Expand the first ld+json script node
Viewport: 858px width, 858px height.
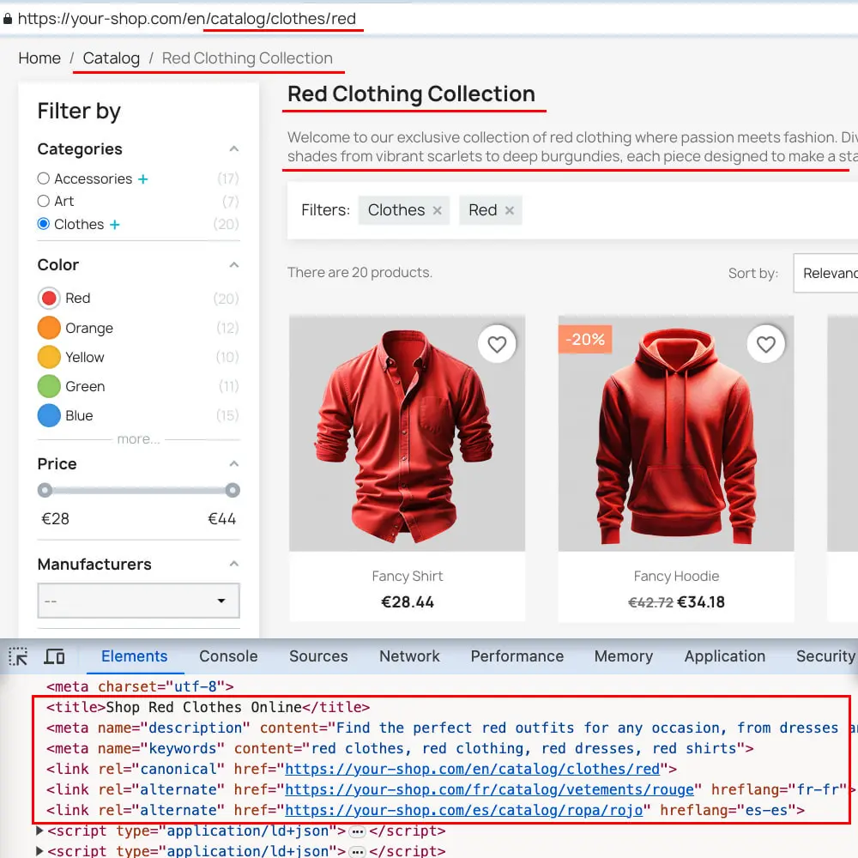click(39, 831)
